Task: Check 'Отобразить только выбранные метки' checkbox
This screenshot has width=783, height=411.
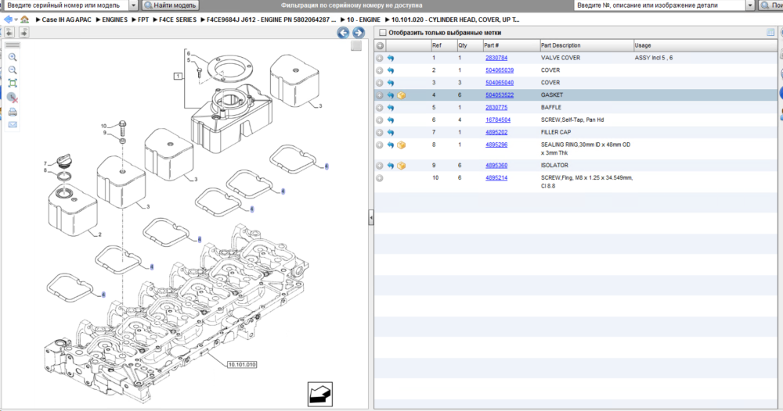Action: [x=383, y=32]
